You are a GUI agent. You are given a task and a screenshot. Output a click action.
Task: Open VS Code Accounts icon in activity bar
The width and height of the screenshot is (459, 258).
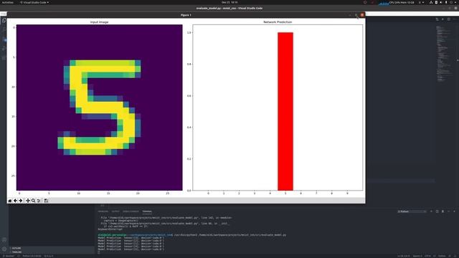click(x=4, y=239)
